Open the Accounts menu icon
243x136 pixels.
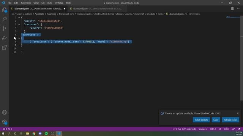point(4,113)
